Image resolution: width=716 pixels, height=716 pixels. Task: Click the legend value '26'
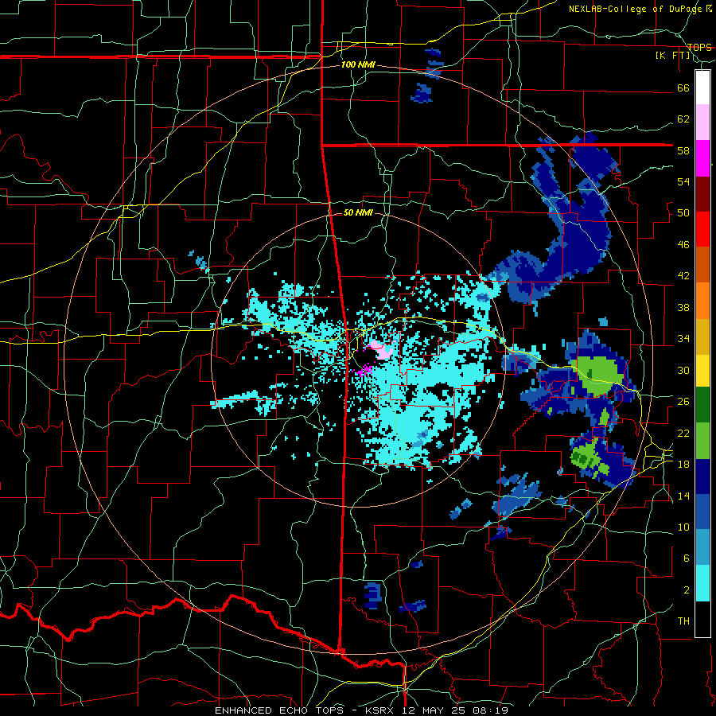(683, 402)
